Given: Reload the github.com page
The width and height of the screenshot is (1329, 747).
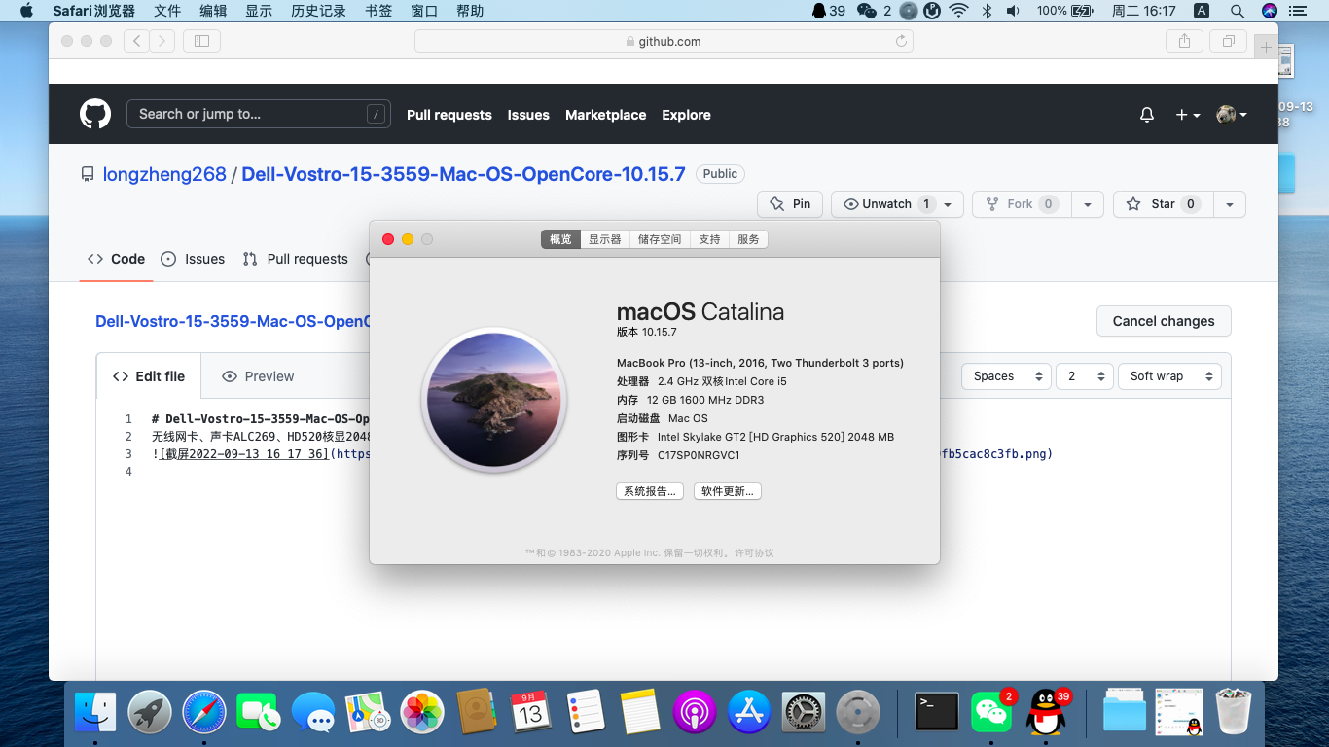Looking at the screenshot, I should click(901, 41).
